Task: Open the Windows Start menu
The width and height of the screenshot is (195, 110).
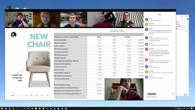Action: 2,108
